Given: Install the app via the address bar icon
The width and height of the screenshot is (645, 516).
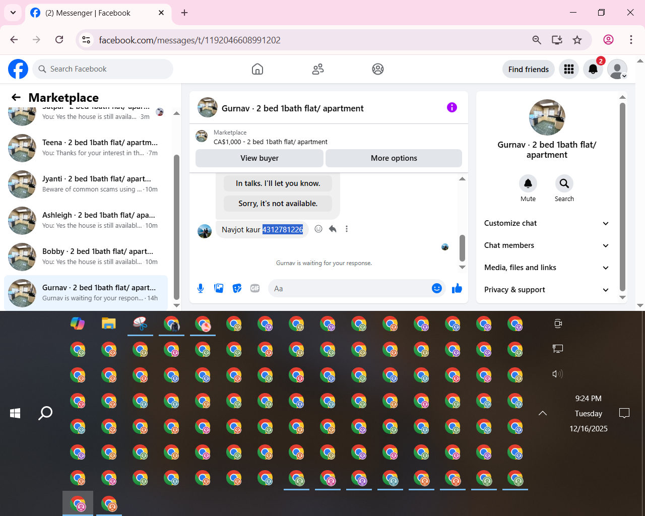Looking at the screenshot, I should 557,40.
